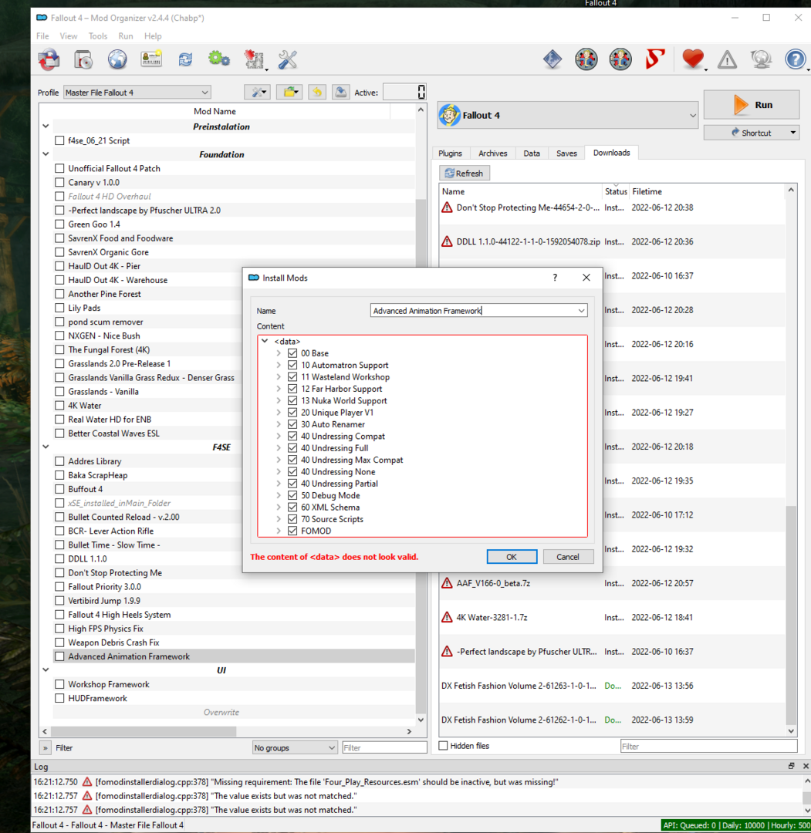Click the mod list Filter input field
This screenshot has width=811, height=833.
(x=385, y=747)
